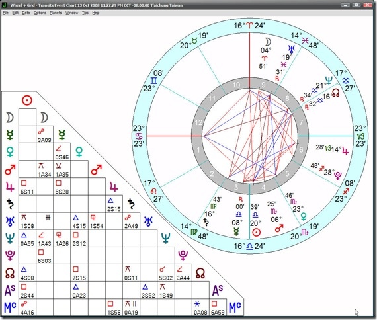The image size is (377, 320).
Task: Click aspect value 0A55 in the grid
Action: (27, 243)
